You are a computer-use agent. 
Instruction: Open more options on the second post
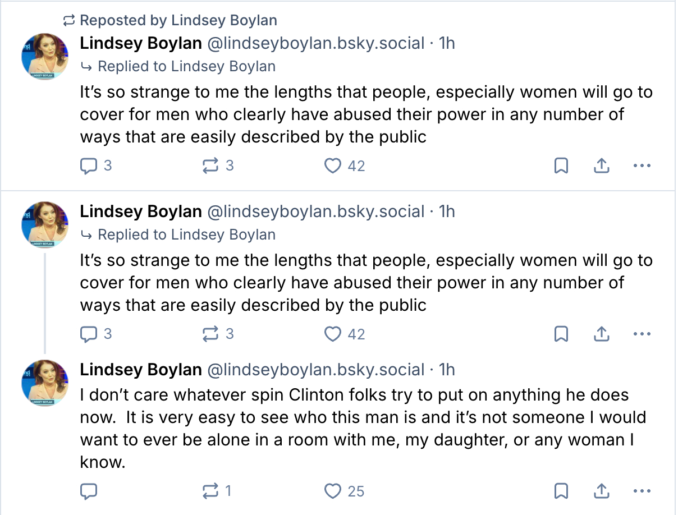(x=642, y=334)
